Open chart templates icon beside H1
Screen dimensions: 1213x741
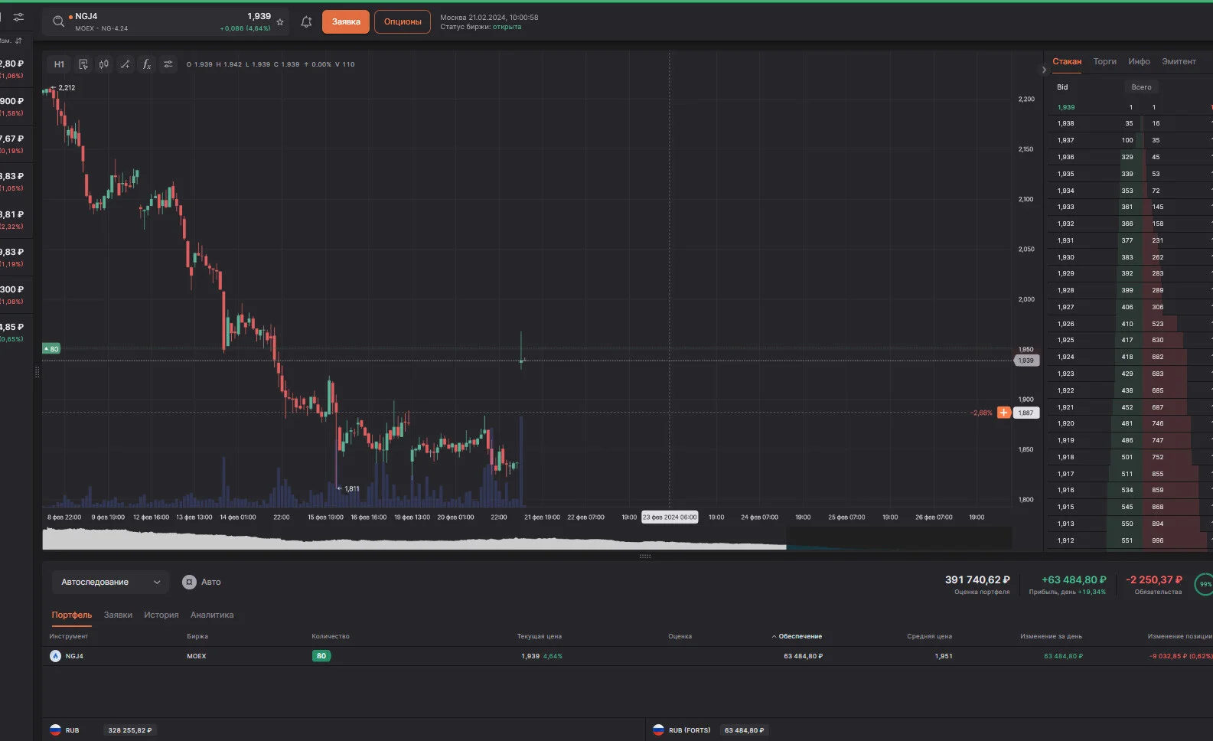click(83, 64)
